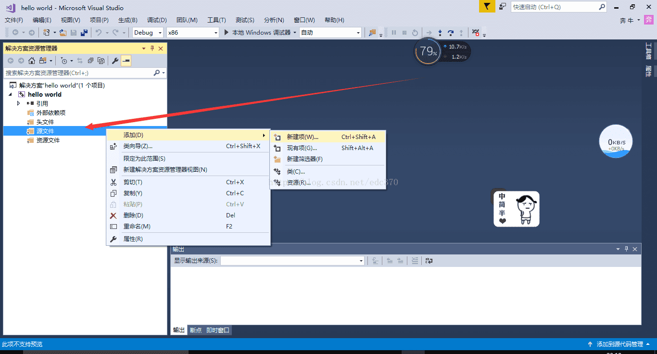Click the notifications flag icon in title bar
Viewport: 657px width, 354px height.
[x=487, y=7]
